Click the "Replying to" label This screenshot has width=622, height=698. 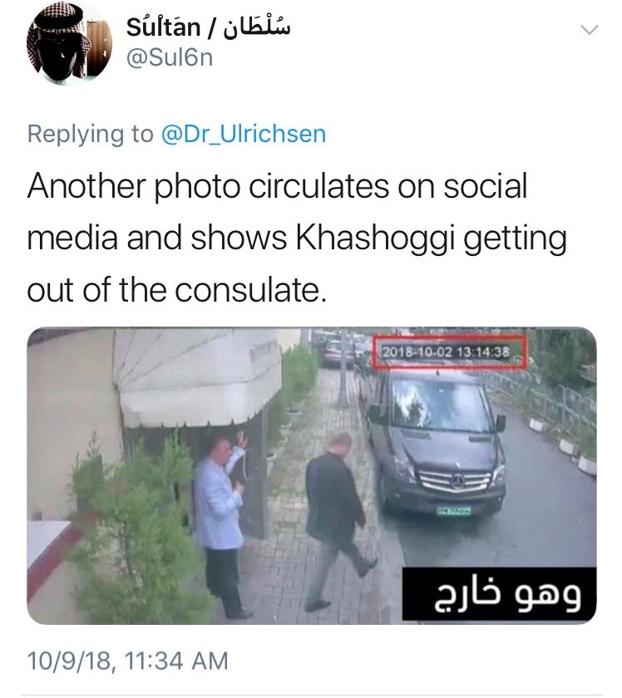point(90,134)
